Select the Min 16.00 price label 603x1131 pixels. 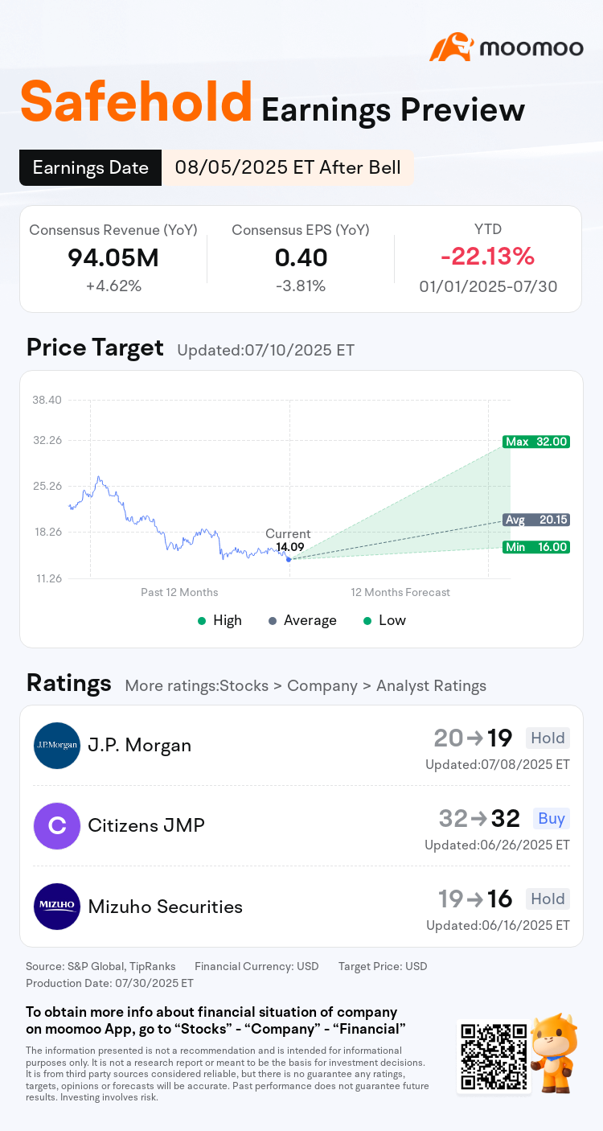tap(536, 547)
